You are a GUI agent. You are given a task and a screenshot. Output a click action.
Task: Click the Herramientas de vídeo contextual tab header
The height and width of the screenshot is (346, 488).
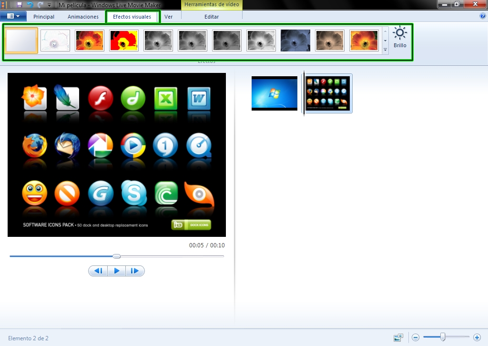tap(212, 5)
